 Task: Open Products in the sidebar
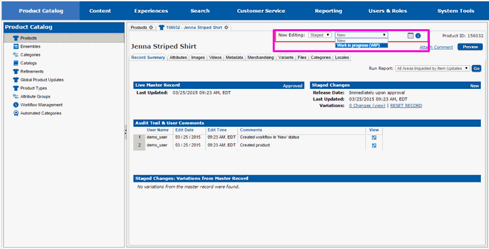(64, 38)
